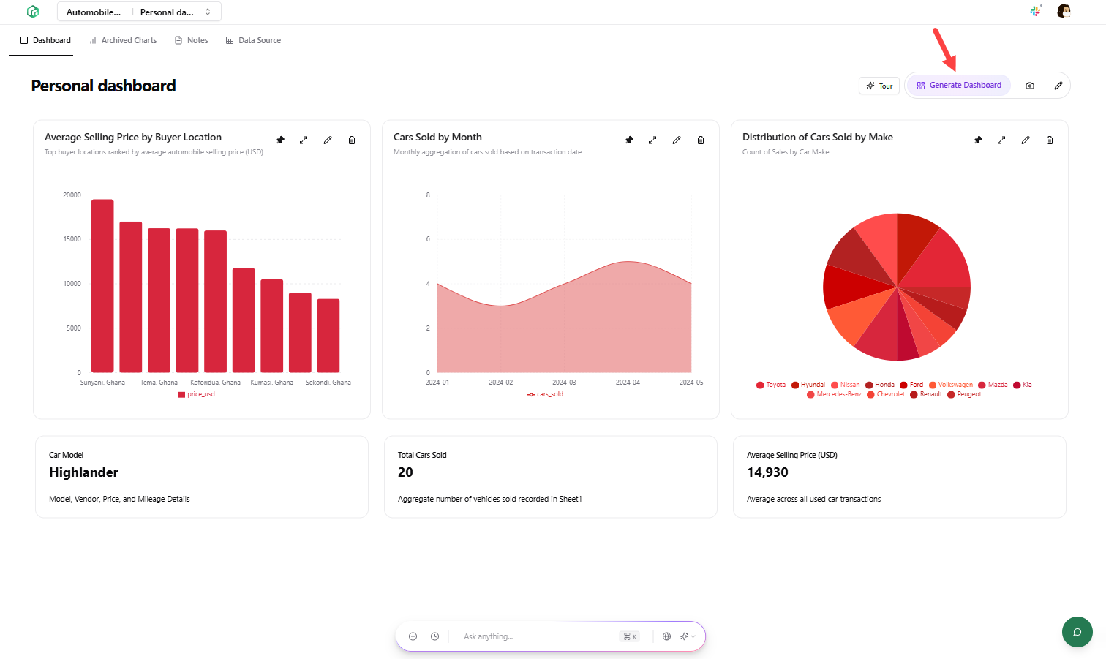The height and width of the screenshot is (659, 1106).
Task: Expand the AI model chevron in ask bar
Action: coord(693,636)
